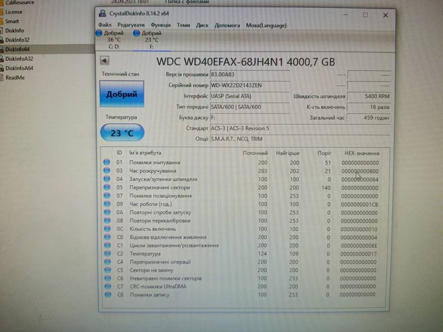Click the 5400 RPM spindle speed field
This screenshot has height=332, width=443.
(369, 96)
